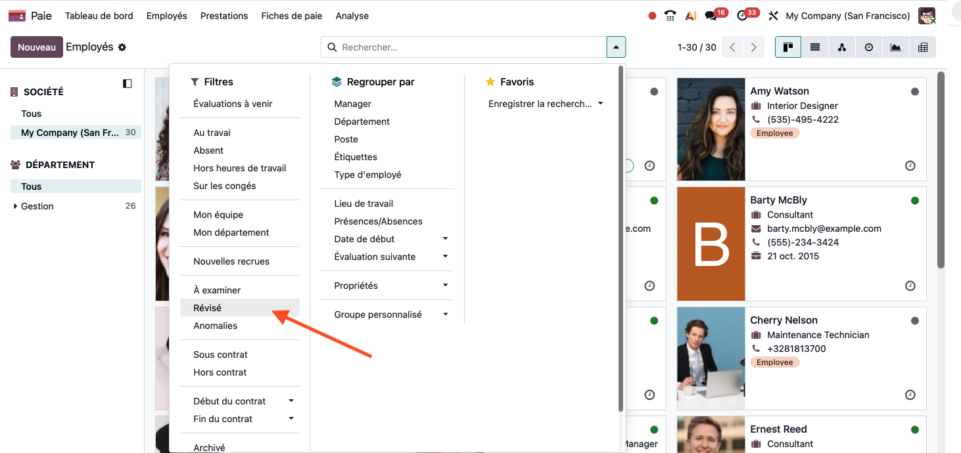The width and height of the screenshot is (961, 453).
Task: Open the Fiches de paie menu
Action: pos(291,16)
